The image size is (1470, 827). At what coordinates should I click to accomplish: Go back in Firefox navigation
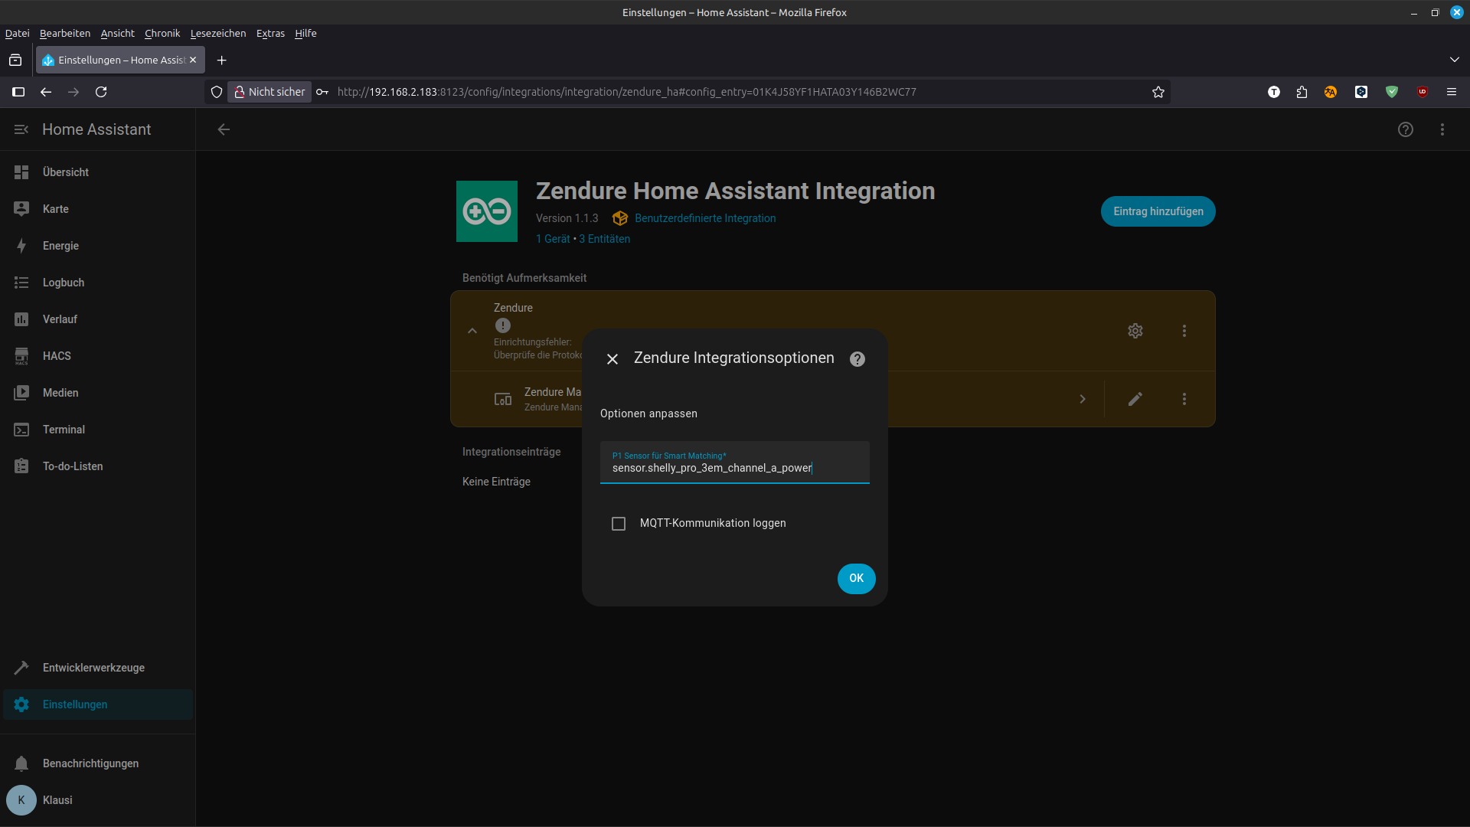pyautogui.click(x=46, y=92)
